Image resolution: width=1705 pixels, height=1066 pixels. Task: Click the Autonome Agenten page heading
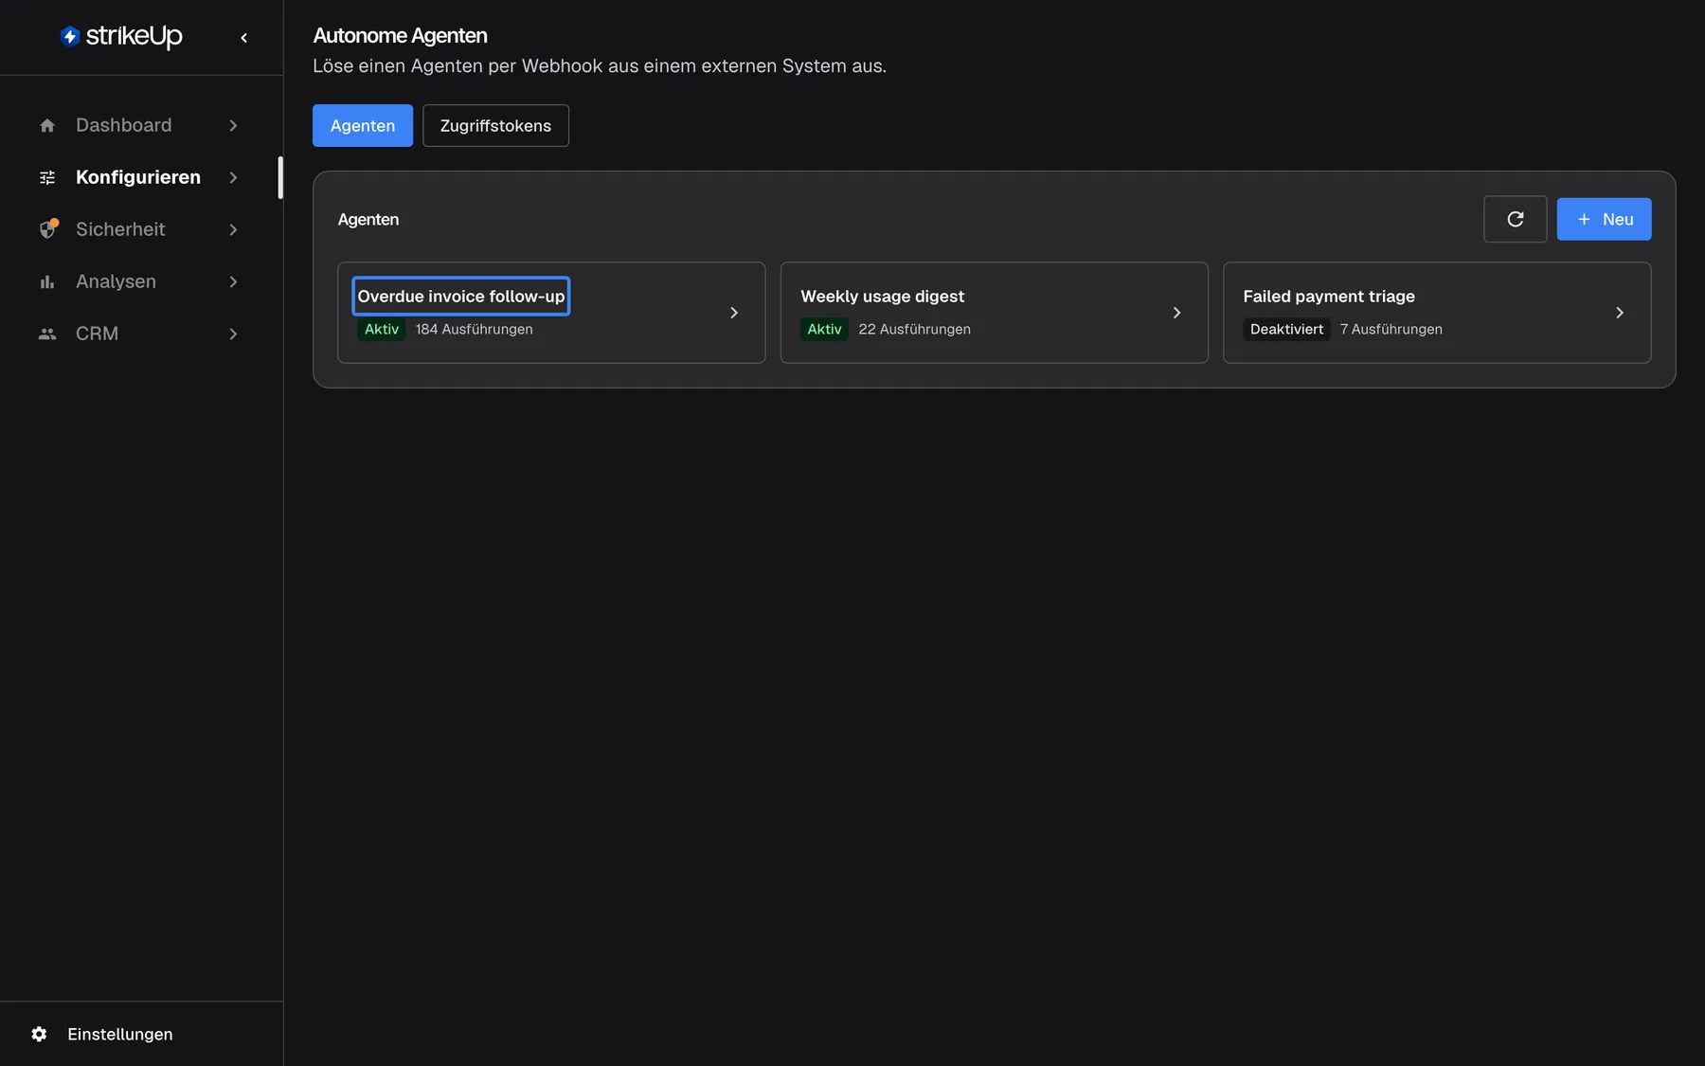pos(400,35)
